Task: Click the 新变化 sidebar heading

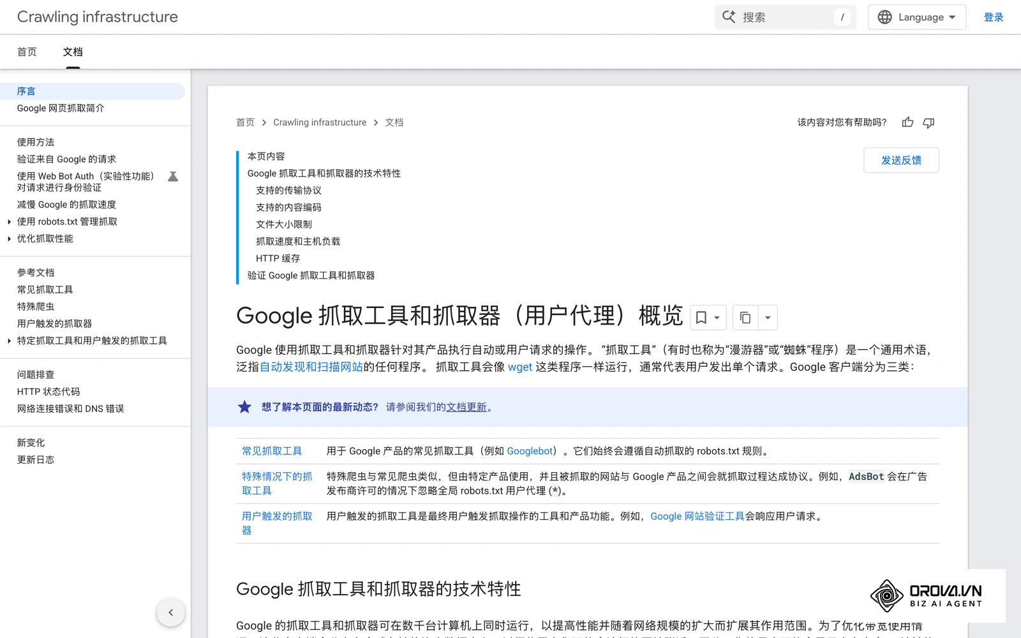Action: pyautogui.click(x=31, y=443)
